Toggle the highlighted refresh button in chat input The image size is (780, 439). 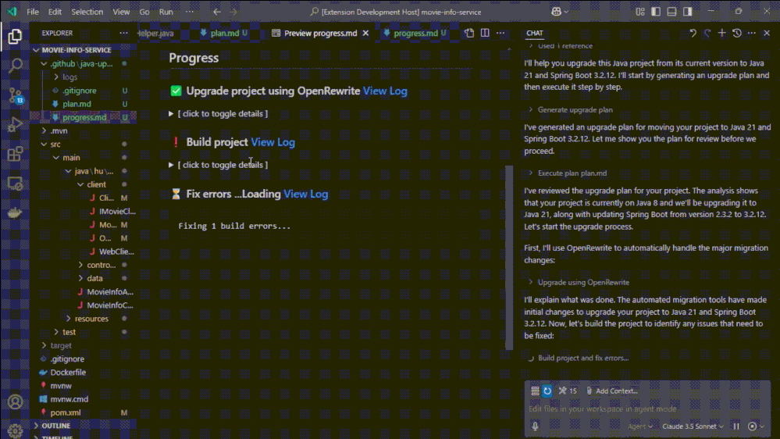click(x=547, y=391)
